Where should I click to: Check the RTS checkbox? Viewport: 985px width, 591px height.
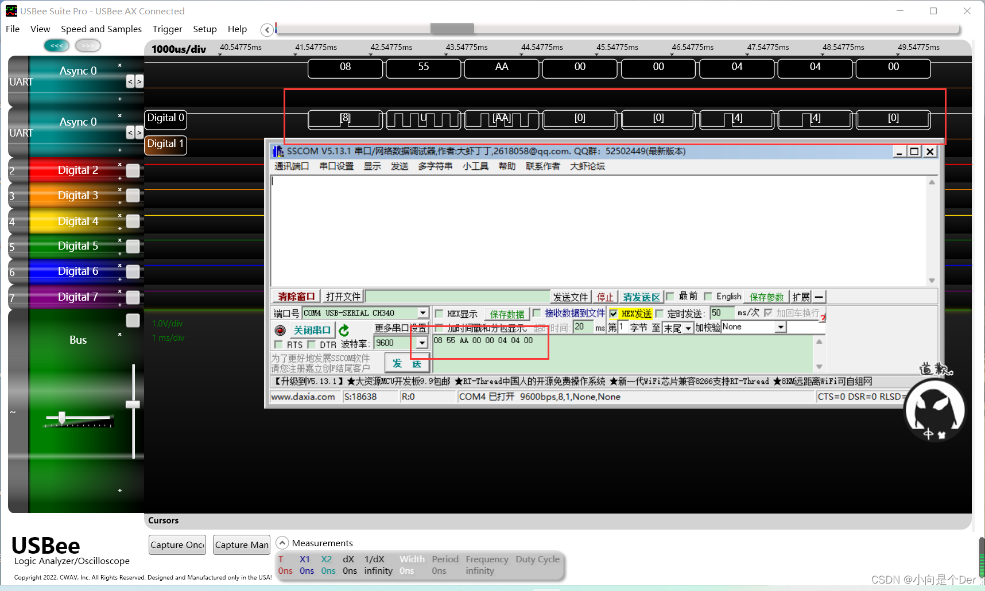click(x=278, y=344)
